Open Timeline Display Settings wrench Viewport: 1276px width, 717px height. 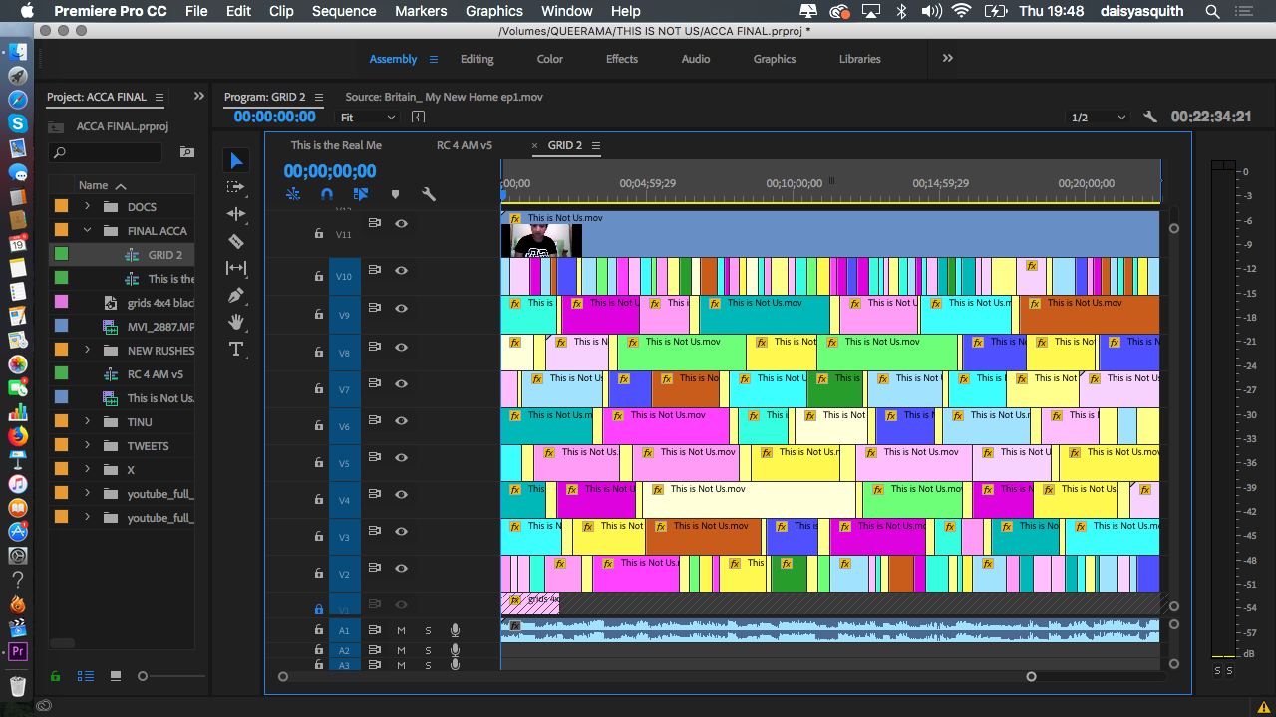(429, 194)
